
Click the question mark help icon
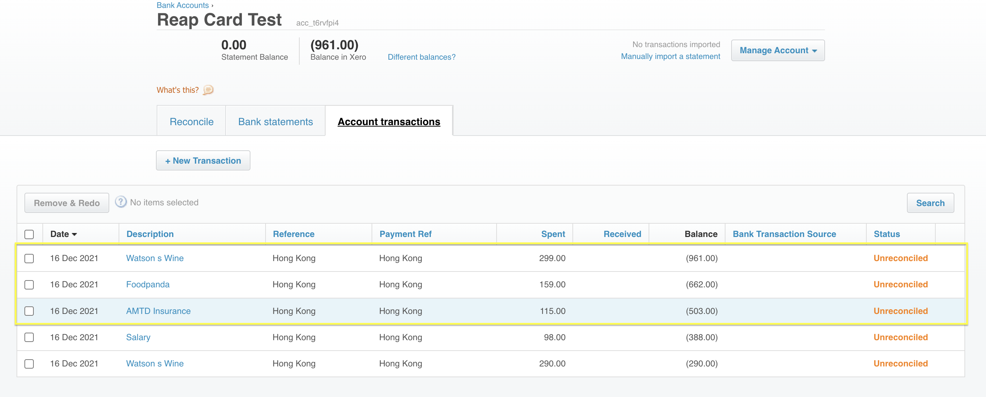121,202
